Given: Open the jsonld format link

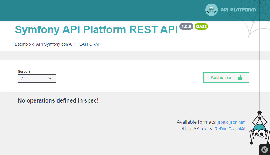Looking at the screenshot, I should [x=223, y=122].
